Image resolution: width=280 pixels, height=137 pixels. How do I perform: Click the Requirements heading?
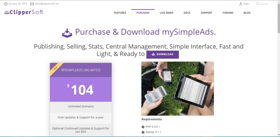(x=151, y=119)
